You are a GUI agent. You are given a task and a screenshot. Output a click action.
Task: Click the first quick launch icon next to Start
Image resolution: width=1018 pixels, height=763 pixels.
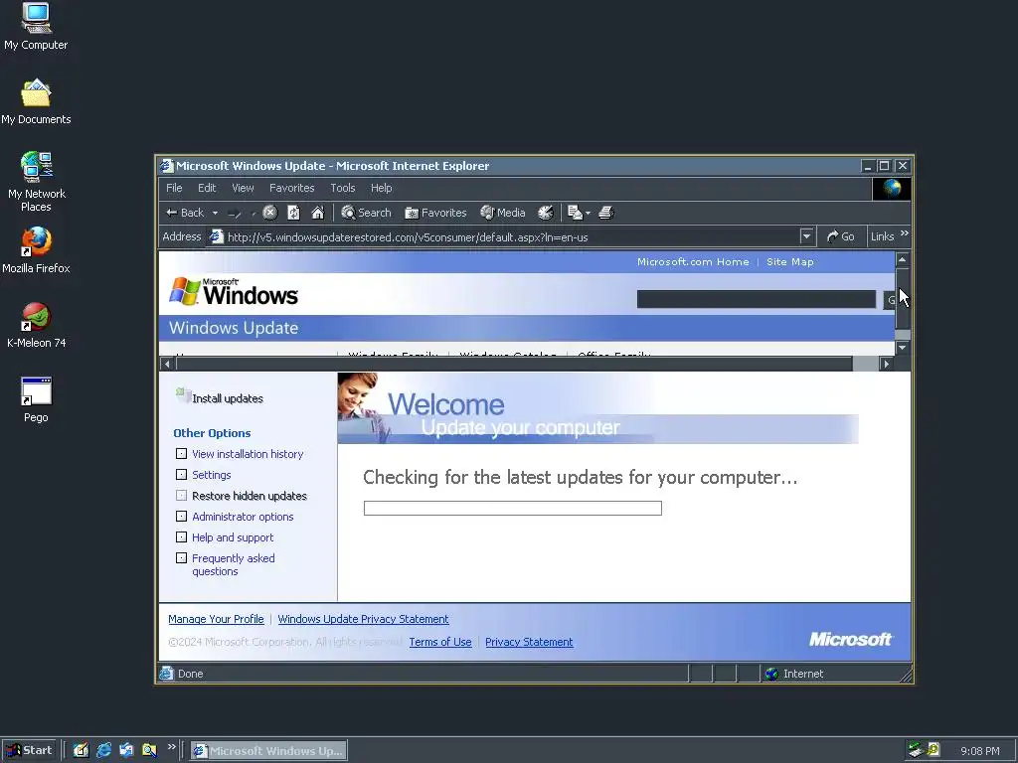click(81, 750)
